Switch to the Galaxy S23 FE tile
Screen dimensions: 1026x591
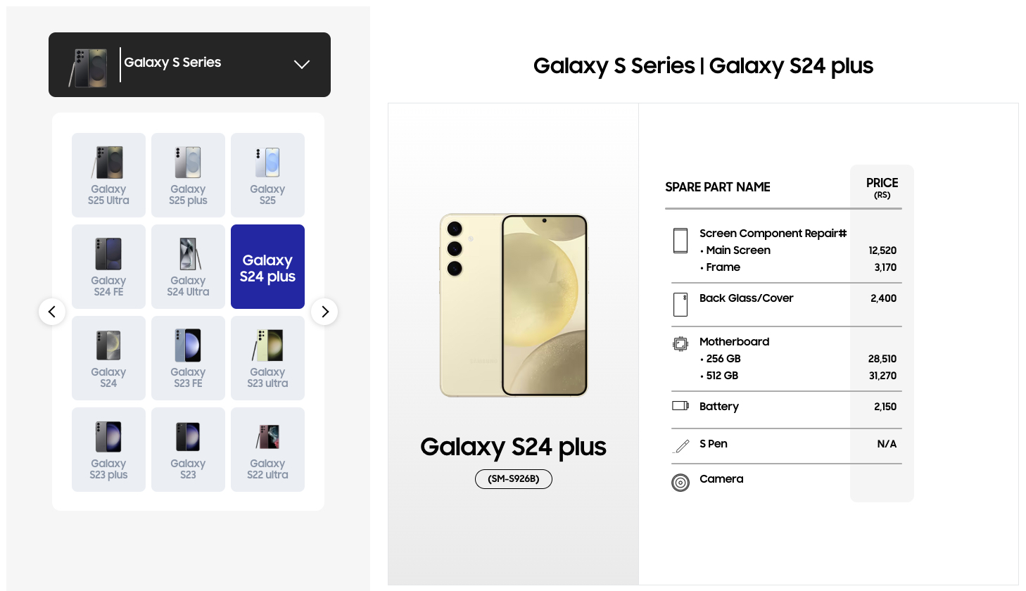[x=188, y=358]
